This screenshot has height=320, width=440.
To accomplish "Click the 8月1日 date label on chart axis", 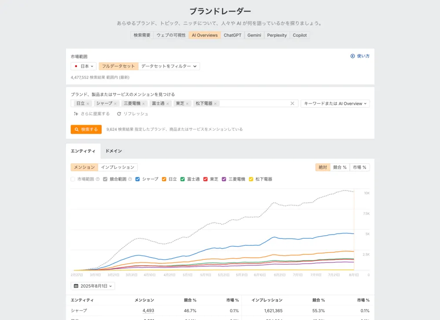I will tap(354, 275).
